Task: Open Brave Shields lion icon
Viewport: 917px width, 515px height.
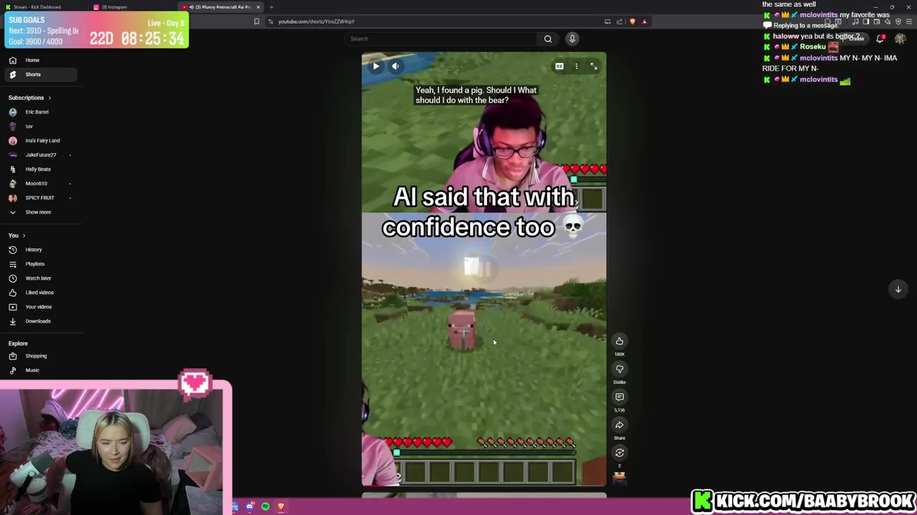Action: pyautogui.click(x=633, y=21)
